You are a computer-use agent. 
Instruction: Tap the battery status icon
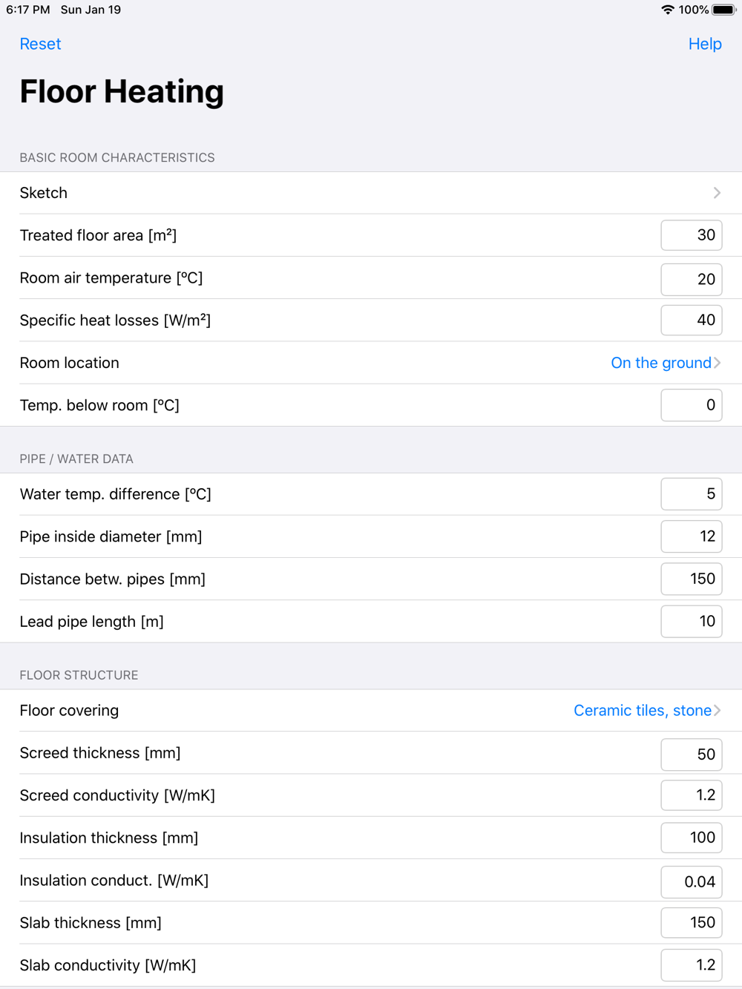723,10
